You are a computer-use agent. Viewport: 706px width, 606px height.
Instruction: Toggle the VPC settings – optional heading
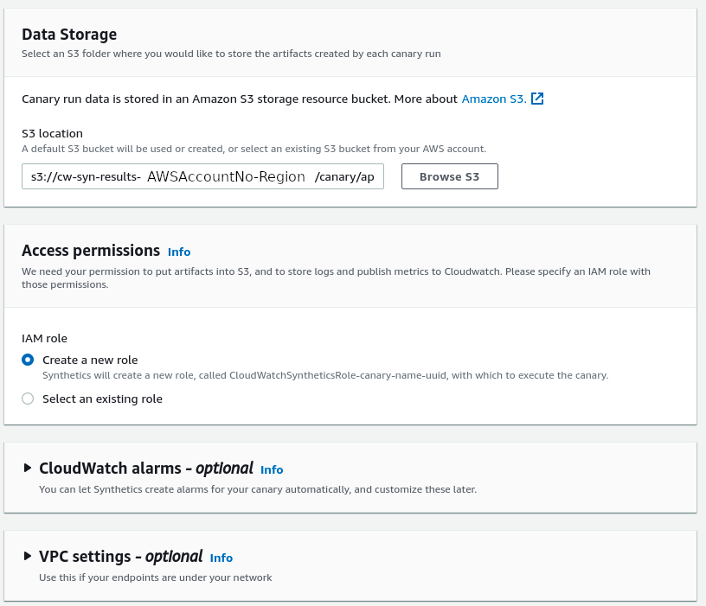tap(121, 557)
